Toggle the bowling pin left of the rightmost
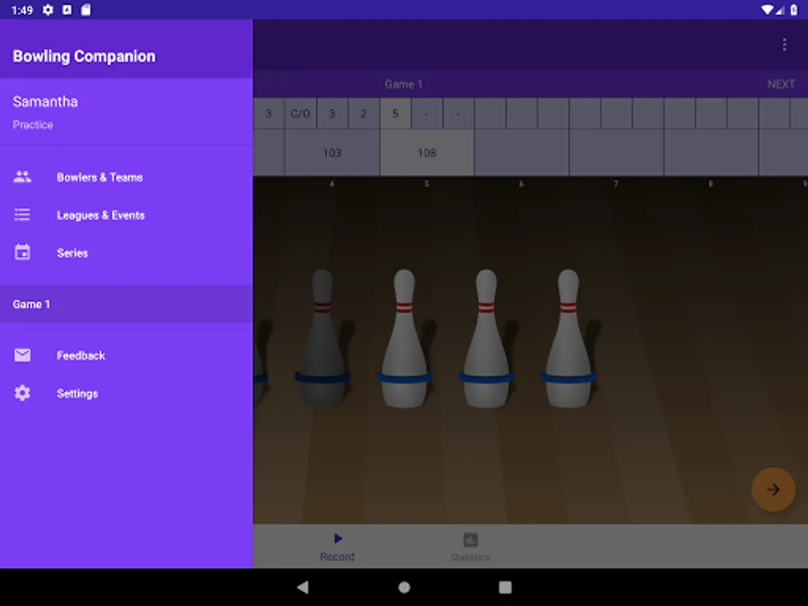 pos(486,339)
